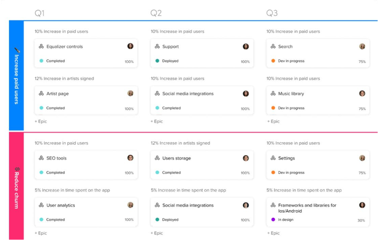Add epic under Q3 Reduce churn row

273,233
